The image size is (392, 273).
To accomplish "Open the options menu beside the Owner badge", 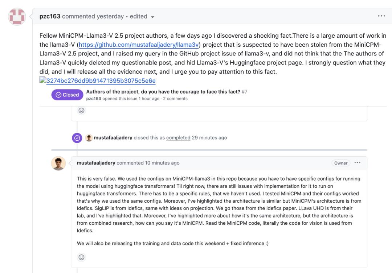I will point(357,163).
